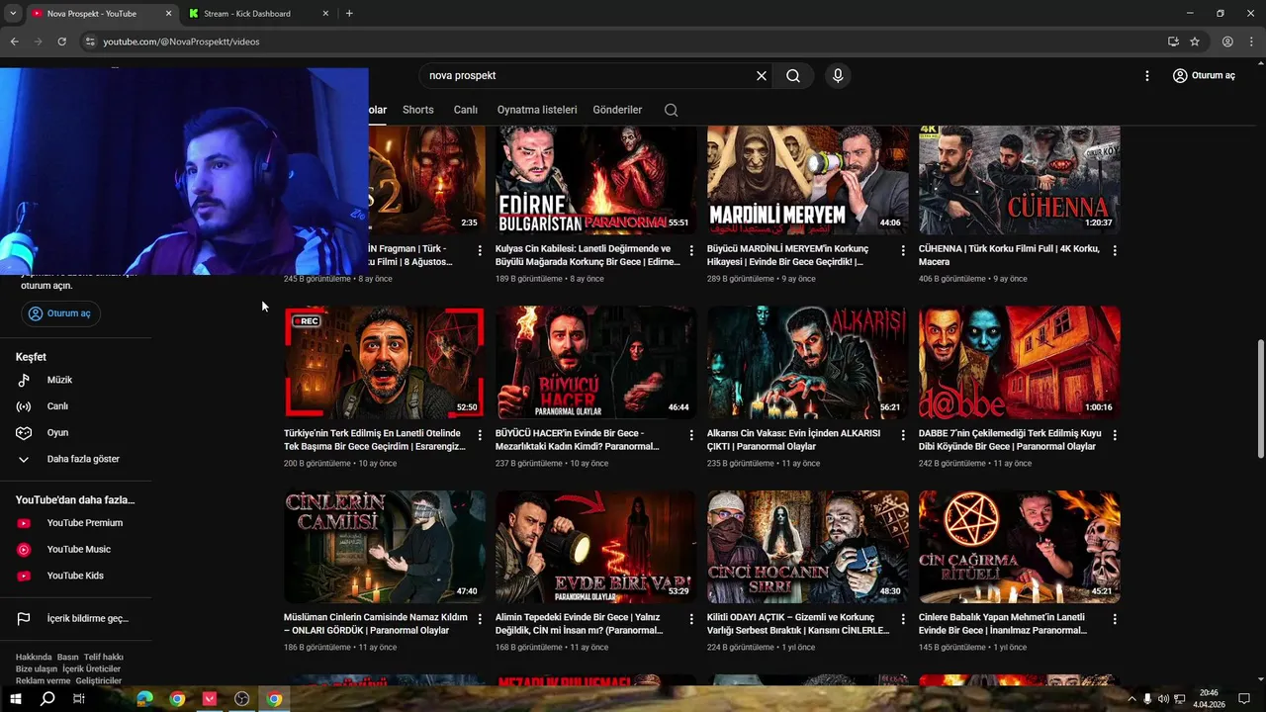Viewport: 1266px width, 712px height.
Task: Open title CÜHENNA | Türk Korku Filmi Full
Action: click(x=1009, y=255)
